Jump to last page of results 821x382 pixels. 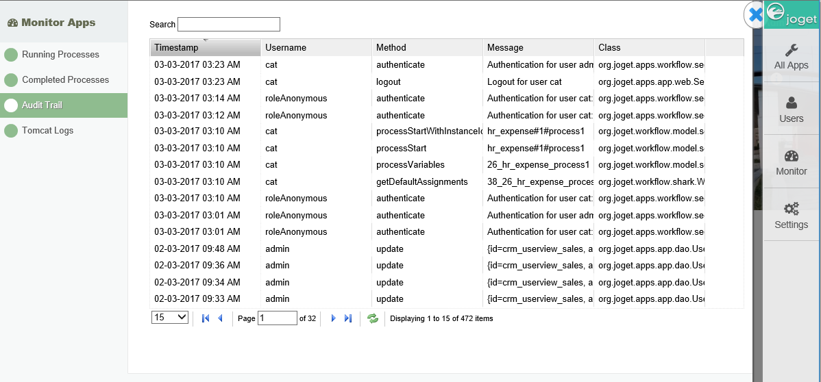coord(348,318)
